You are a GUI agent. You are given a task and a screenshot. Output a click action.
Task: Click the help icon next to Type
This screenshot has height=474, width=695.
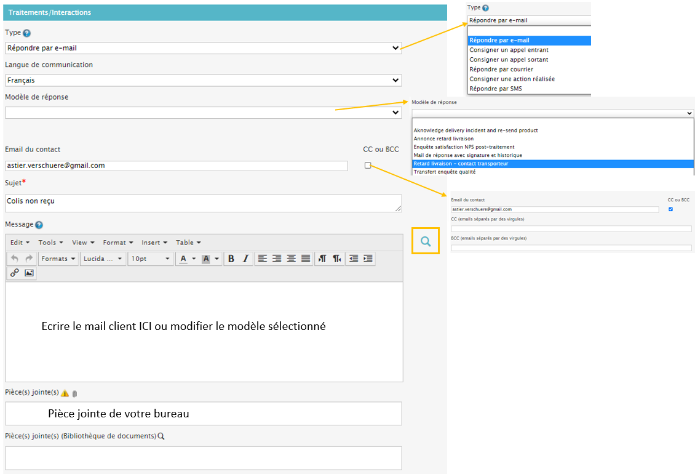[26, 33]
